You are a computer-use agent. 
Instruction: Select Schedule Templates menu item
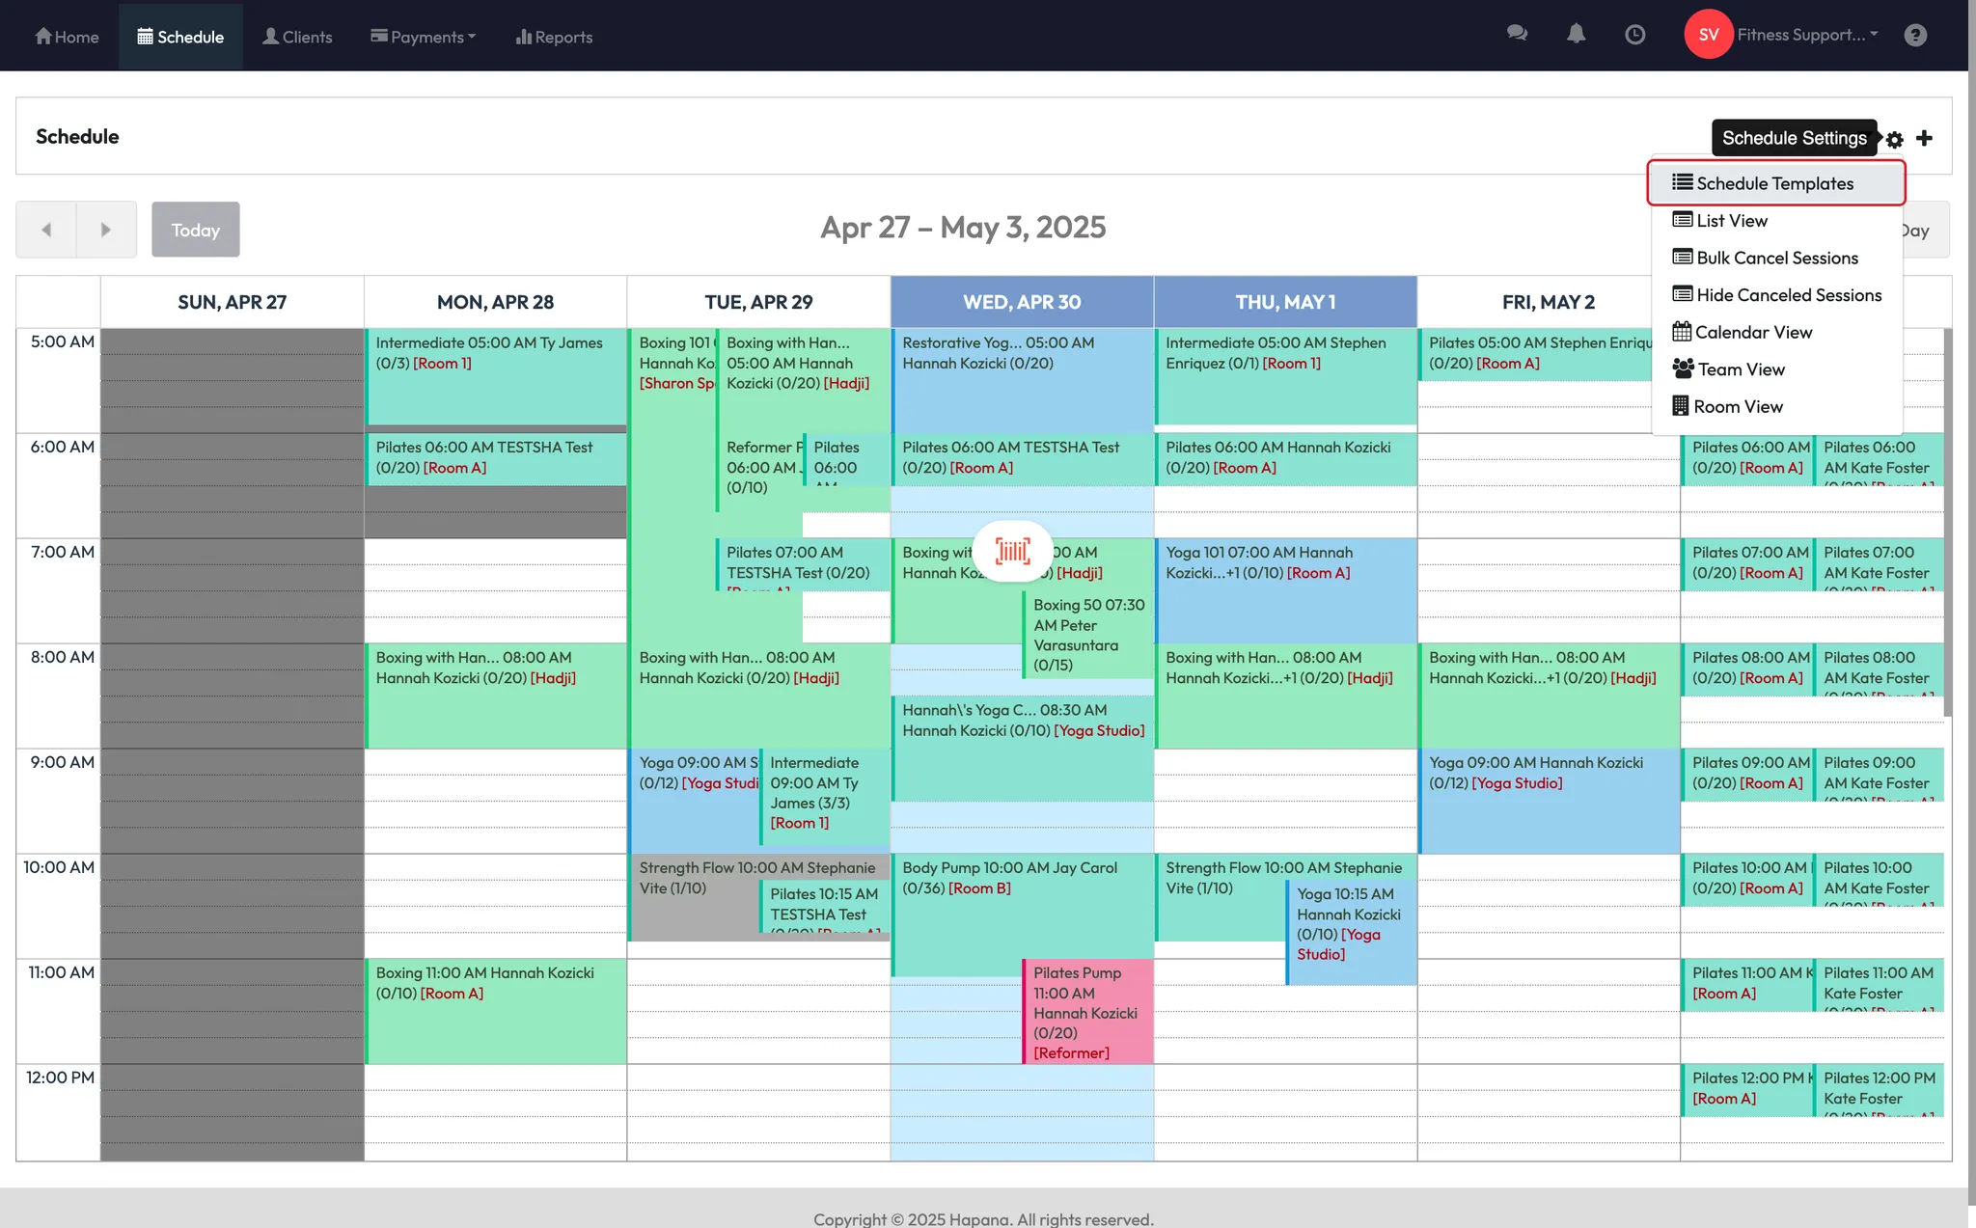coord(1774,183)
